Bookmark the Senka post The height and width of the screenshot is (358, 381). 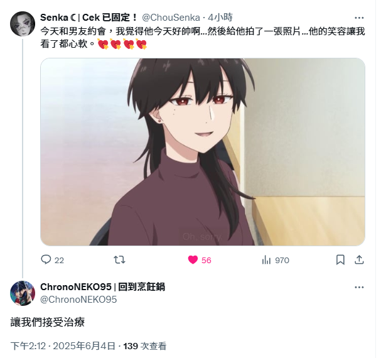coord(340,260)
